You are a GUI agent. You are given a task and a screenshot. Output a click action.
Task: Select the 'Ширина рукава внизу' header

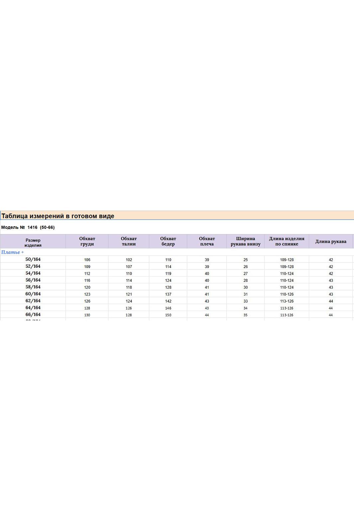click(x=245, y=241)
